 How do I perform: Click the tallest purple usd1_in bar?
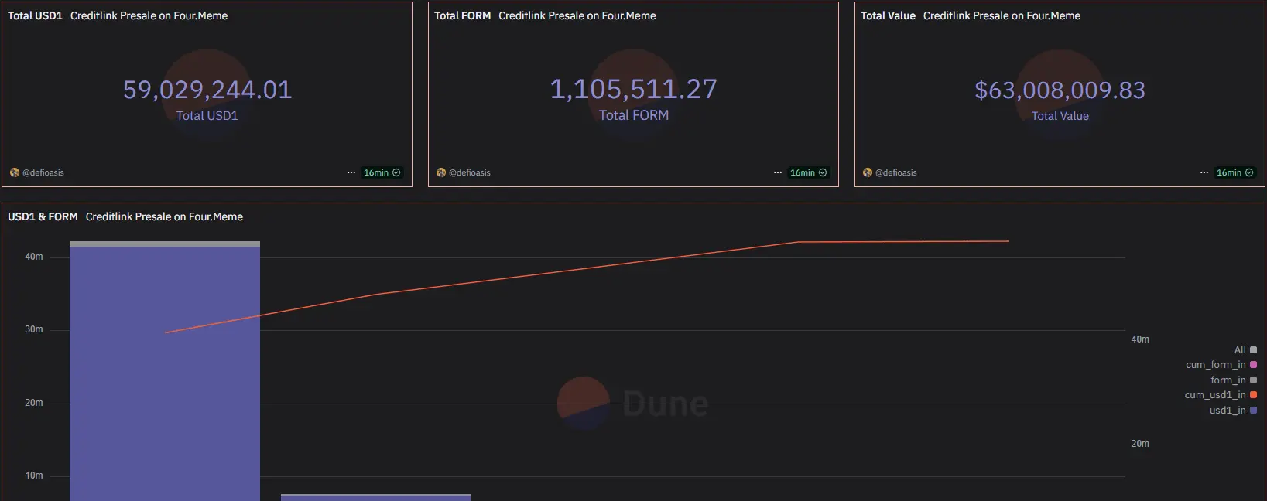point(165,373)
